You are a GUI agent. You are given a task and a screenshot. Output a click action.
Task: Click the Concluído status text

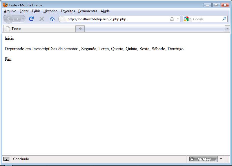21,159
